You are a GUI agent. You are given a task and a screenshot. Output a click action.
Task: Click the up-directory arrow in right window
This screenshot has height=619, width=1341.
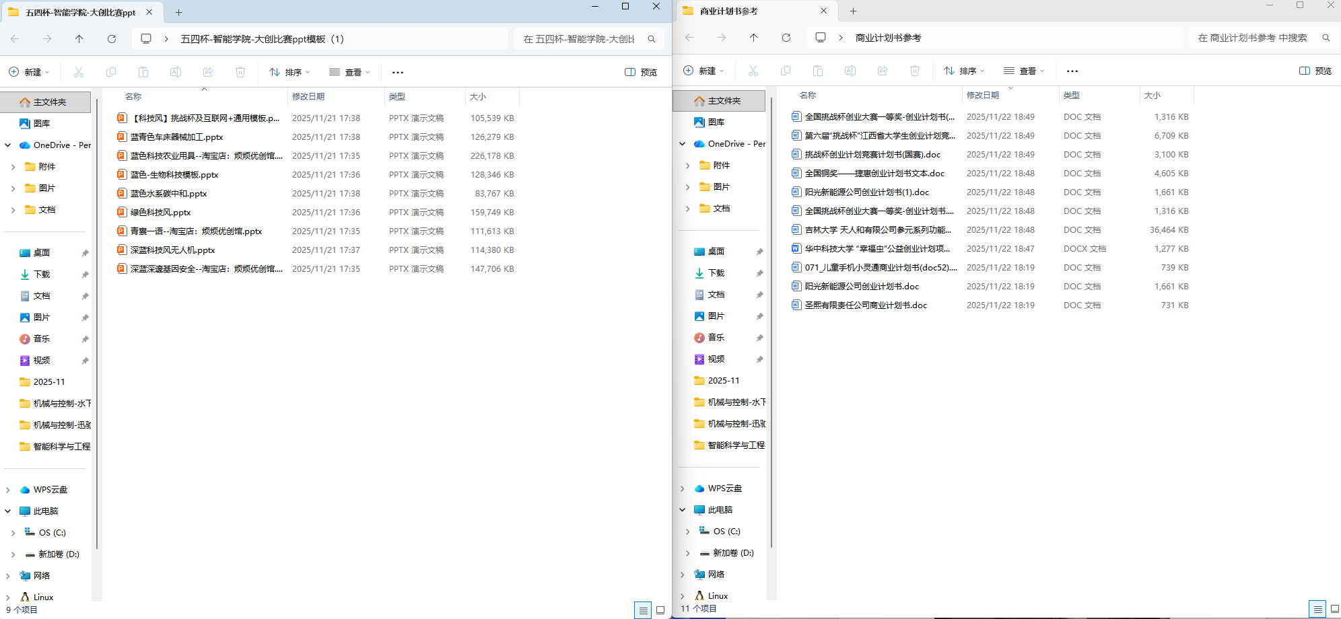point(753,38)
